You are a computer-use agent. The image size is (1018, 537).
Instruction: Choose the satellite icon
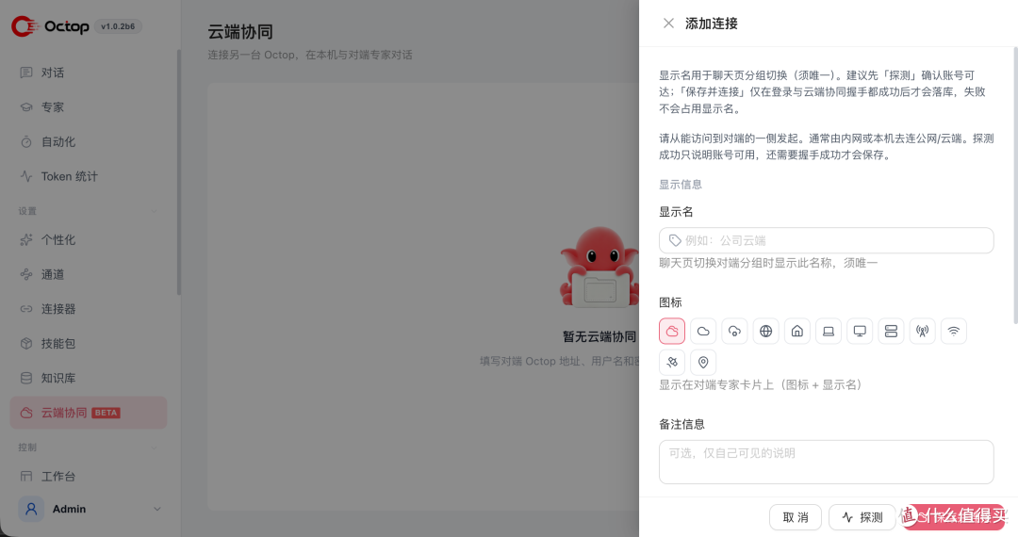pyautogui.click(x=672, y=363)
